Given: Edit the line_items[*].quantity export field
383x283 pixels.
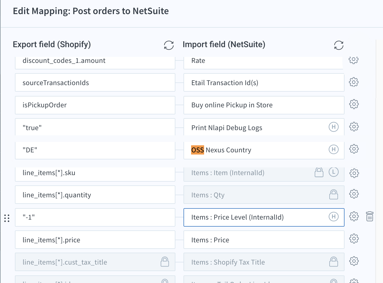Looking at the screenshot, I should click(x=95, y=195).
